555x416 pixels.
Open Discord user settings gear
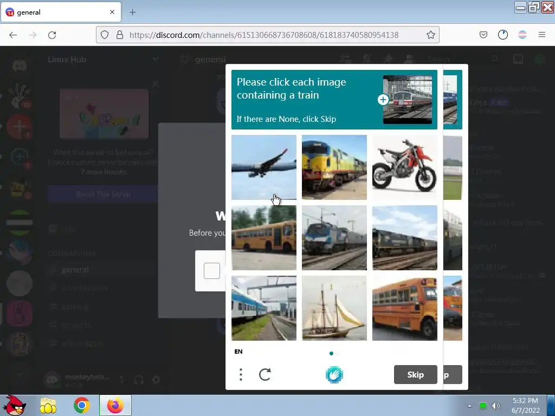click(x=156, y=380)
